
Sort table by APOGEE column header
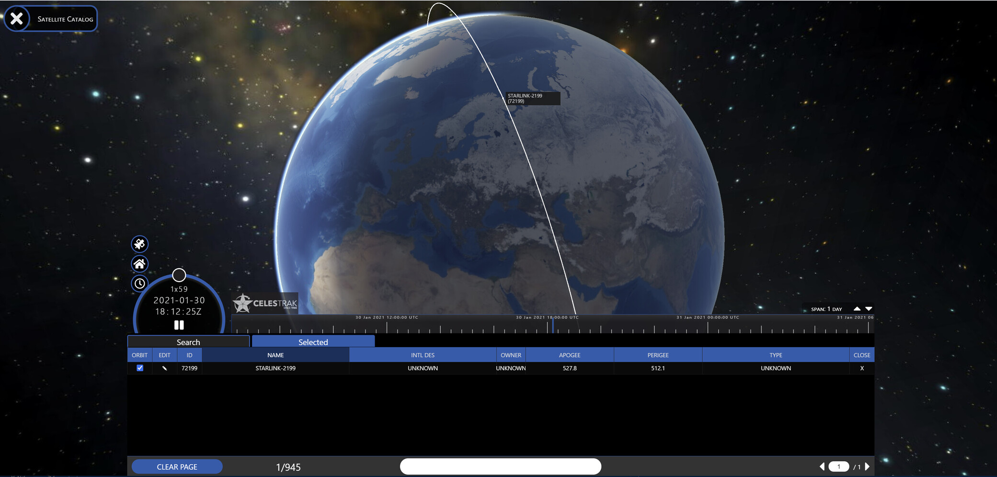click(569, 355)
